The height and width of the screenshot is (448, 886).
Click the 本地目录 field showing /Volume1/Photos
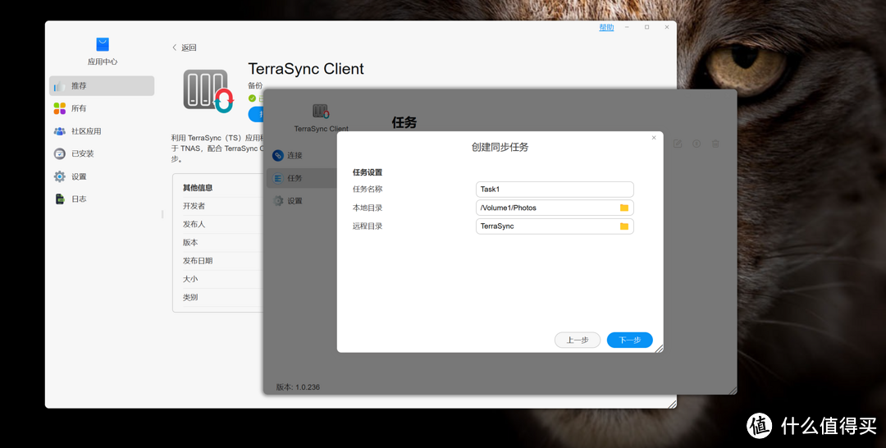pos(555,208)
